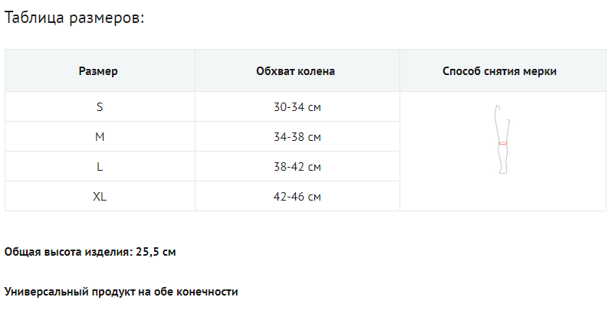This screenshot has width=615, height=320.
Task: Select the 'Способ снятия мерки' header
Action: (499, 71)
